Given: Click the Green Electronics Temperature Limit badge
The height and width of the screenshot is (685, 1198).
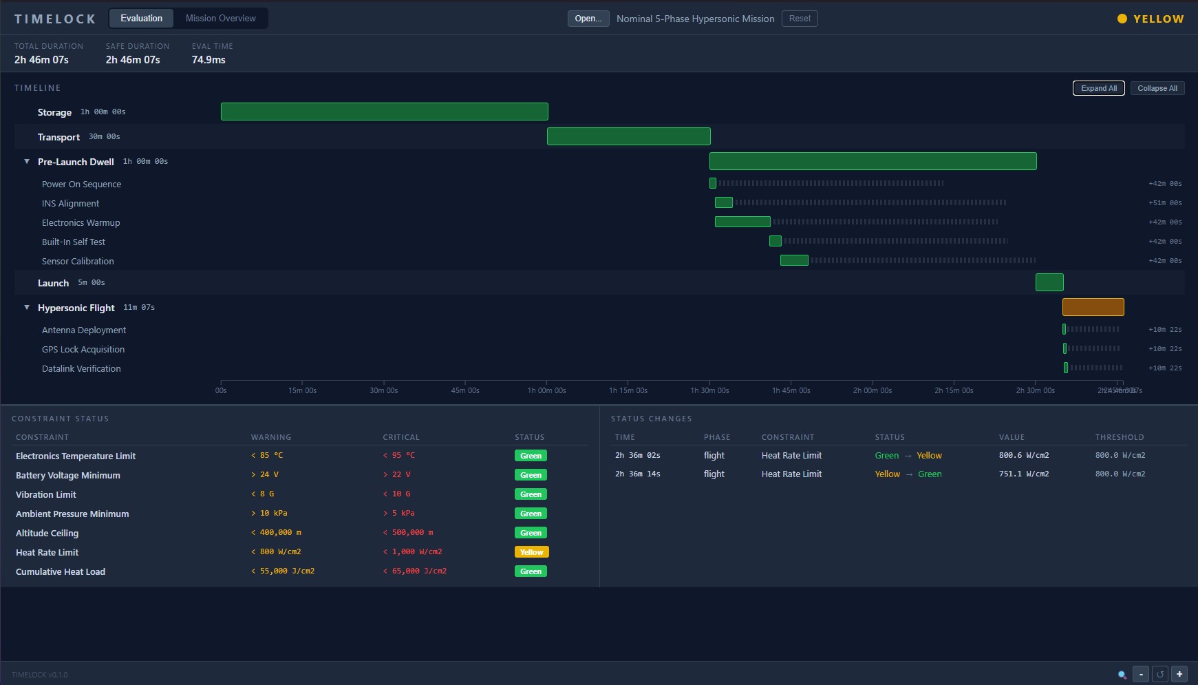Looking at the screenshot, I should (x=531, y=456).
